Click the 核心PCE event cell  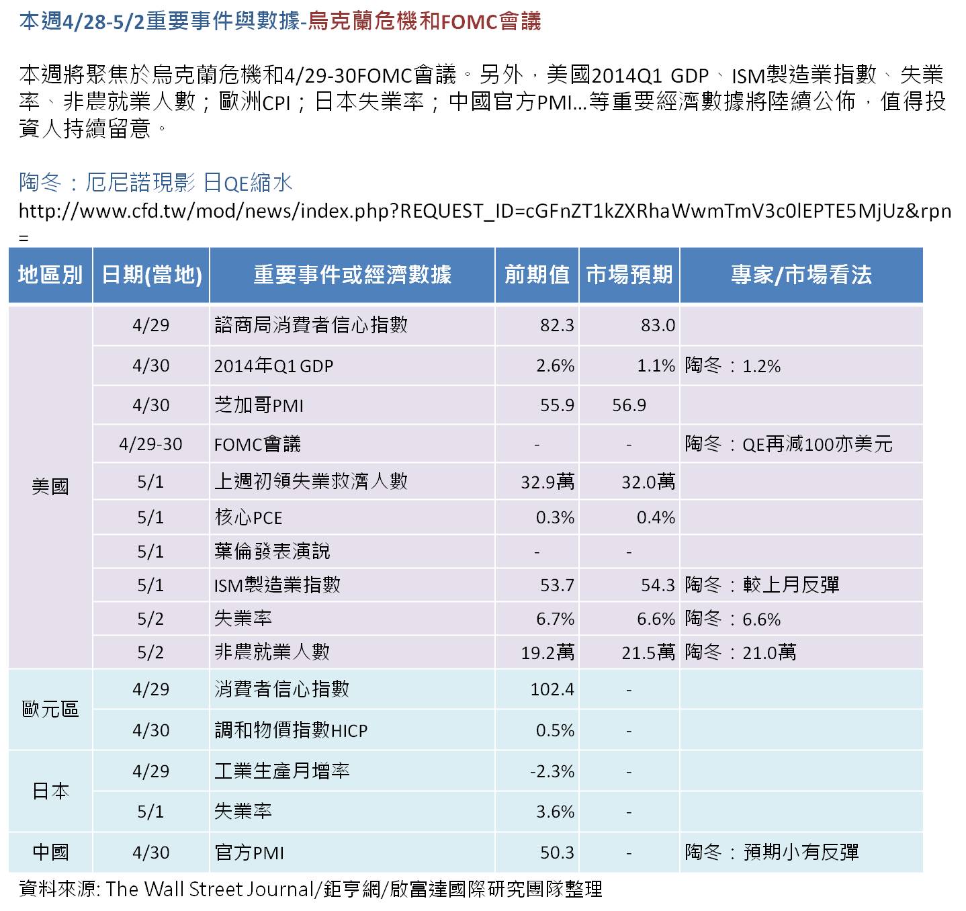pyautogui.click(x=352, y=517)
